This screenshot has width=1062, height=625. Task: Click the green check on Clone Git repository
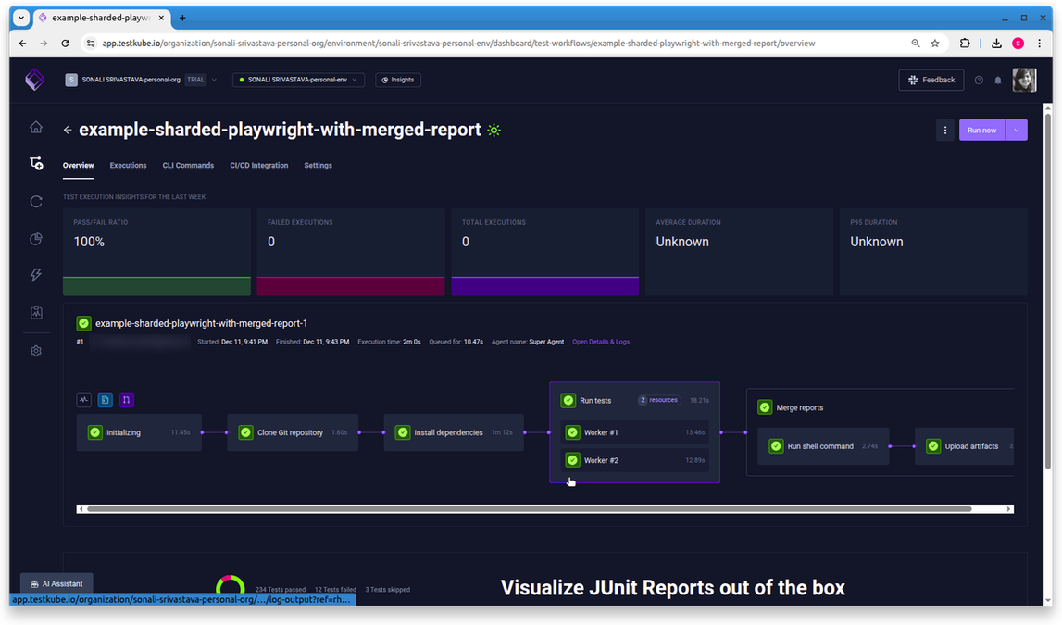246,432
